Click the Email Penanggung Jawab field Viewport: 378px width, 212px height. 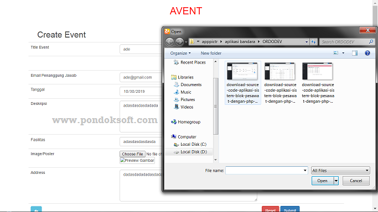141,77
